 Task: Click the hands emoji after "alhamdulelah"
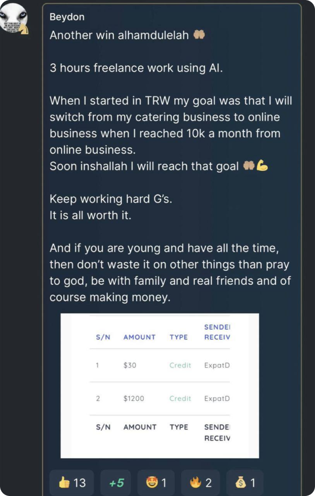coord(199,36)
